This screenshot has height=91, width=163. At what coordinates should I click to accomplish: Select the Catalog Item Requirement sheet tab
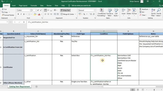pos(19,86)
